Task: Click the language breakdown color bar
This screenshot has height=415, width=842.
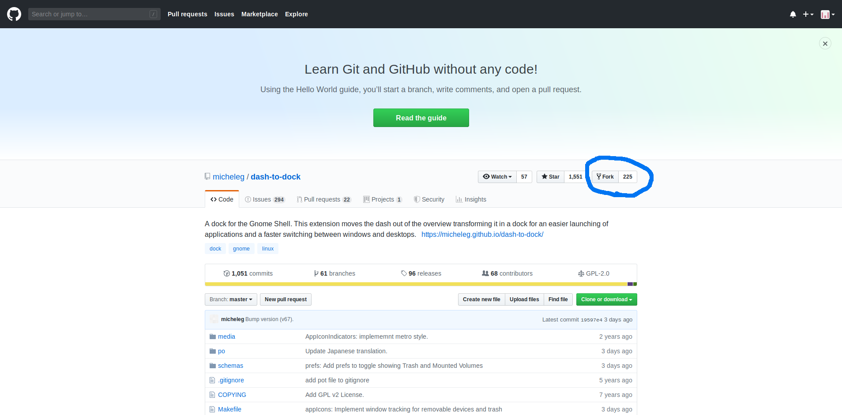Action: tap(421, 284)
